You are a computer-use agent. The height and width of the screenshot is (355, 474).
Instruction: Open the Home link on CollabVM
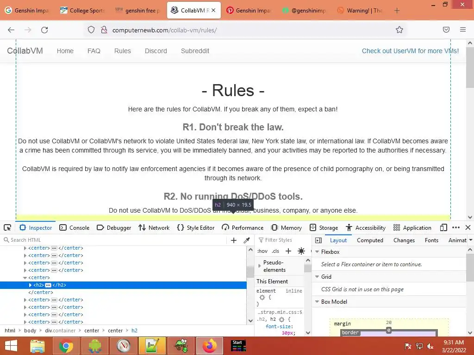65,51
